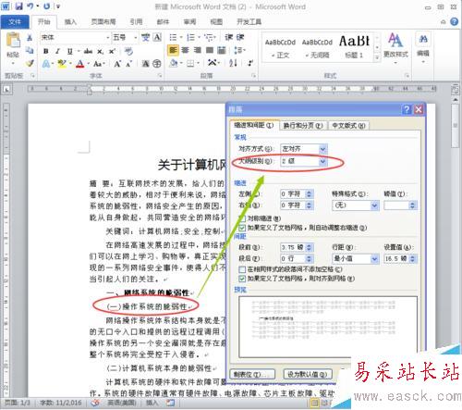Click the Format Painter brush icon
This screenshot has width=462, height=410.
tap(30, 64)
